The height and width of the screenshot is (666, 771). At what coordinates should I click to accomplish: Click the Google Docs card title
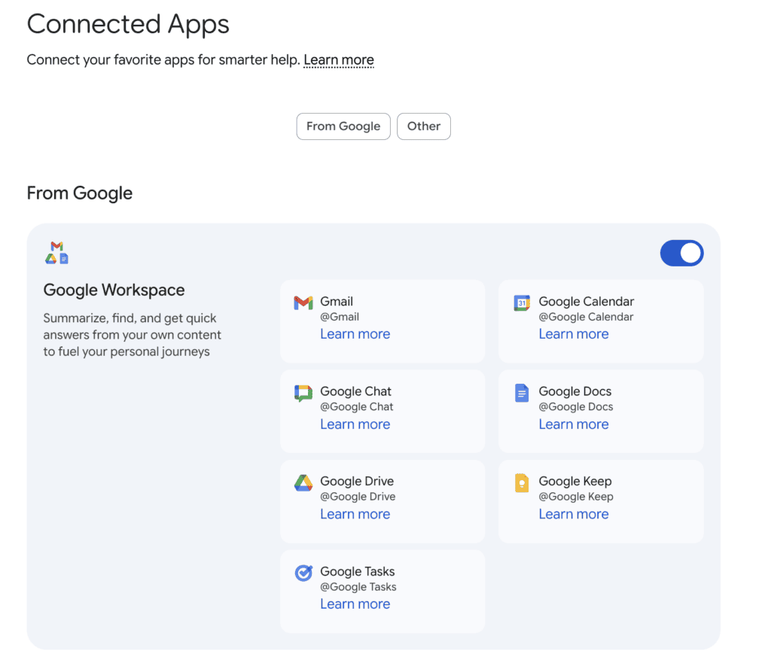tap(574, 391)
